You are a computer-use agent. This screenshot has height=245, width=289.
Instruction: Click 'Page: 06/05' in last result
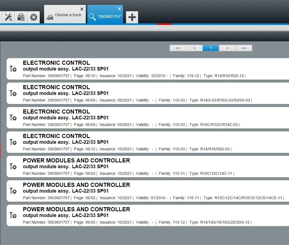point(85,222)
